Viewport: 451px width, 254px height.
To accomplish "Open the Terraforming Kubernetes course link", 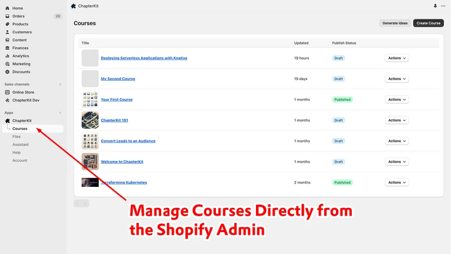I will 124,182.
